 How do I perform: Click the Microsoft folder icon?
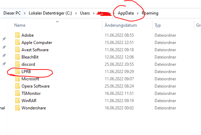17,79
